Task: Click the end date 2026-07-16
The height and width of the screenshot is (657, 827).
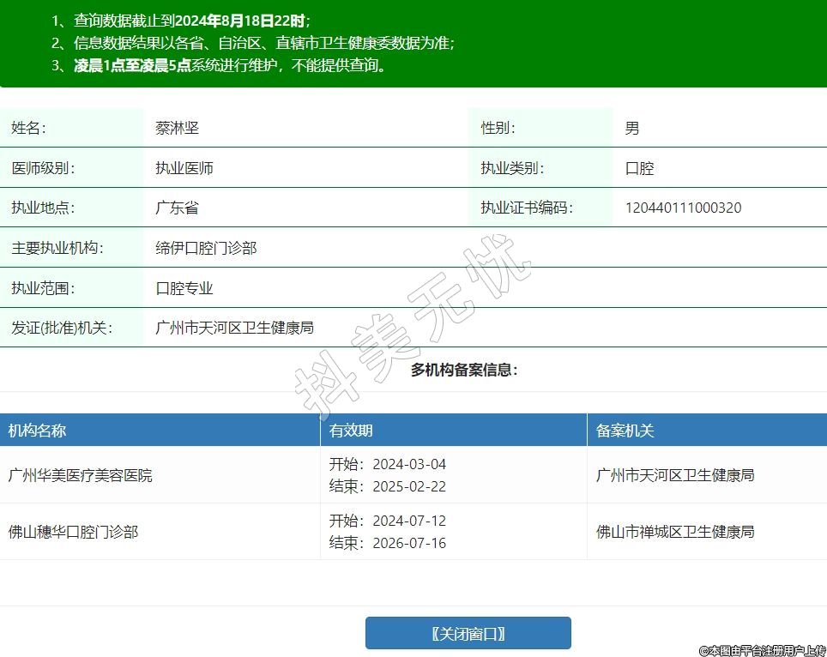Action: [409, 543]
